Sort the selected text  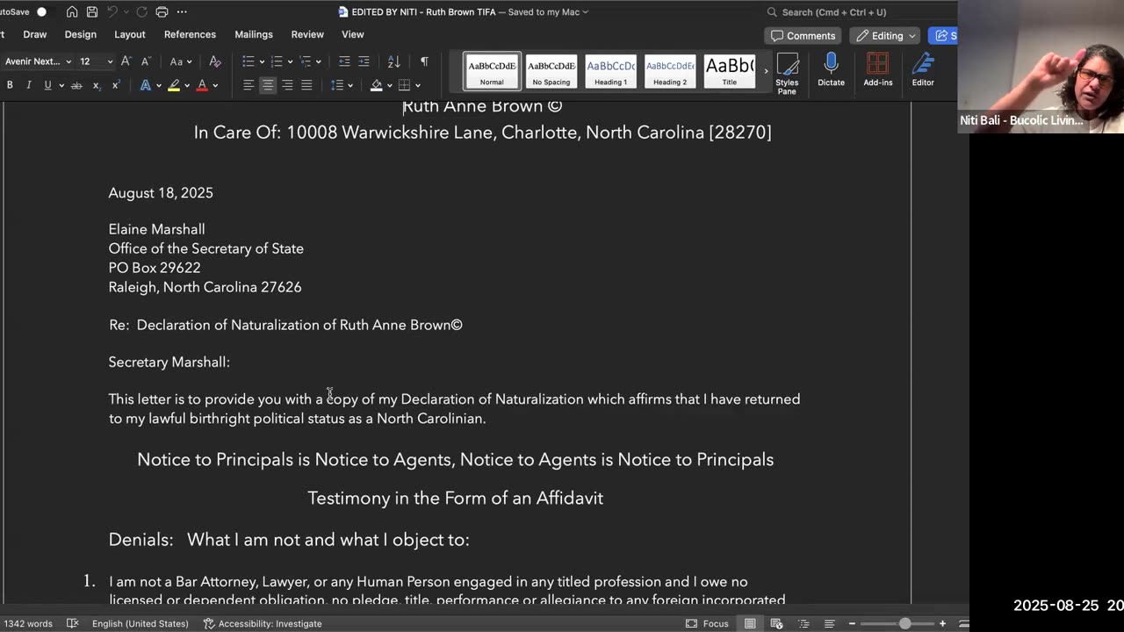tap(393, 61)
